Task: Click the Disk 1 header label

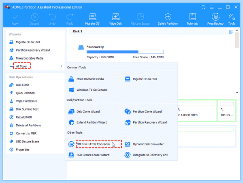Action: (78, 31)
